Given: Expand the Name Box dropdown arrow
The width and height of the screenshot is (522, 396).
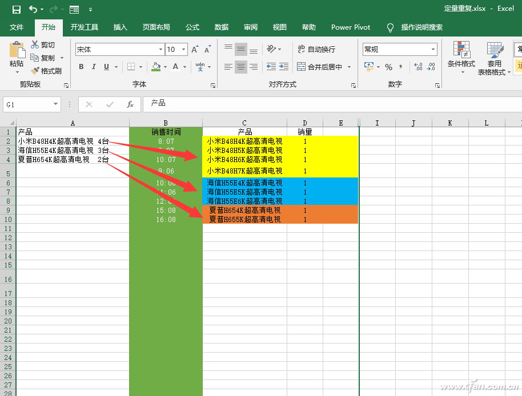Looking at the screenshot, I should pyautogui.click(x=55, y=104).
